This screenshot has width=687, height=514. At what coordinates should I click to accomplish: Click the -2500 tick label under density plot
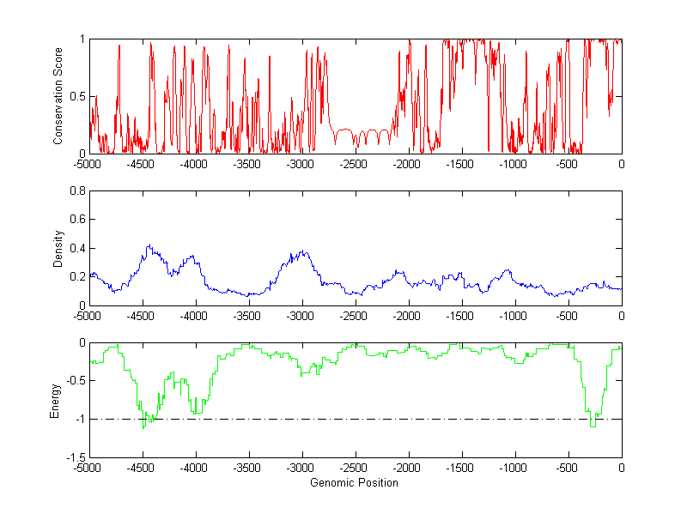point(354,315)
